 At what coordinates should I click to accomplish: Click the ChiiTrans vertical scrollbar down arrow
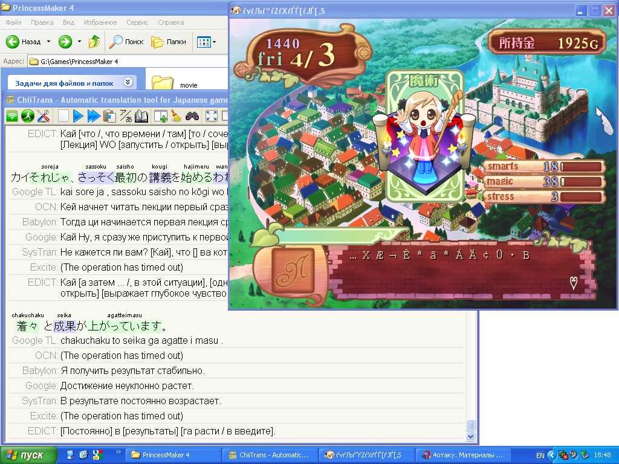472,436
